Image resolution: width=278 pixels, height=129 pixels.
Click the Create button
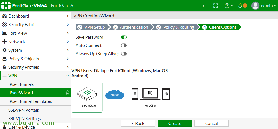175,123
